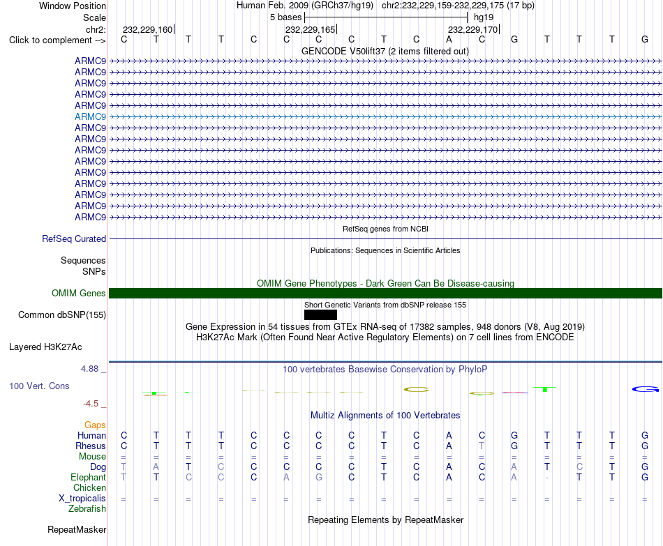Click 'Multiz Alignments of 100 Vertebrates' title
The width and height of the screenshot is (663, 546).
(x=385, y=416)
